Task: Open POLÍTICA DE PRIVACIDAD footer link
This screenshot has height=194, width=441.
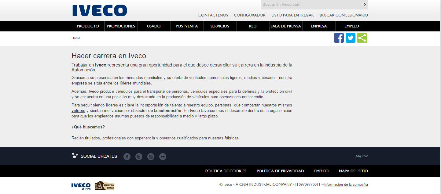Action: 280,171
